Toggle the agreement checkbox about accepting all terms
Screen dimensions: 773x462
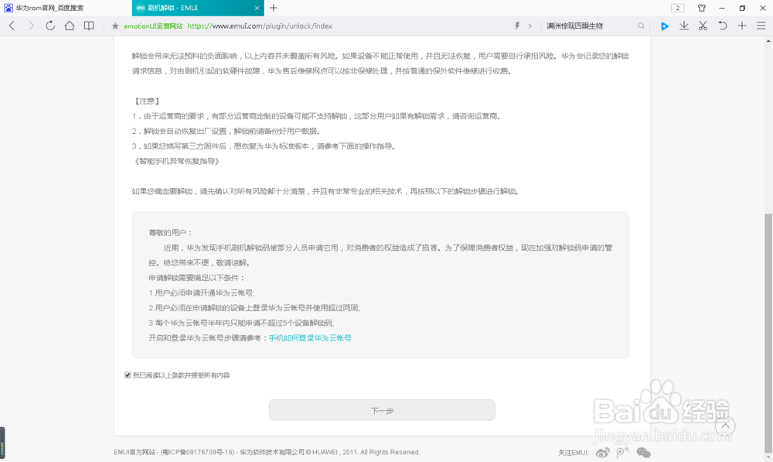point(127,375)
